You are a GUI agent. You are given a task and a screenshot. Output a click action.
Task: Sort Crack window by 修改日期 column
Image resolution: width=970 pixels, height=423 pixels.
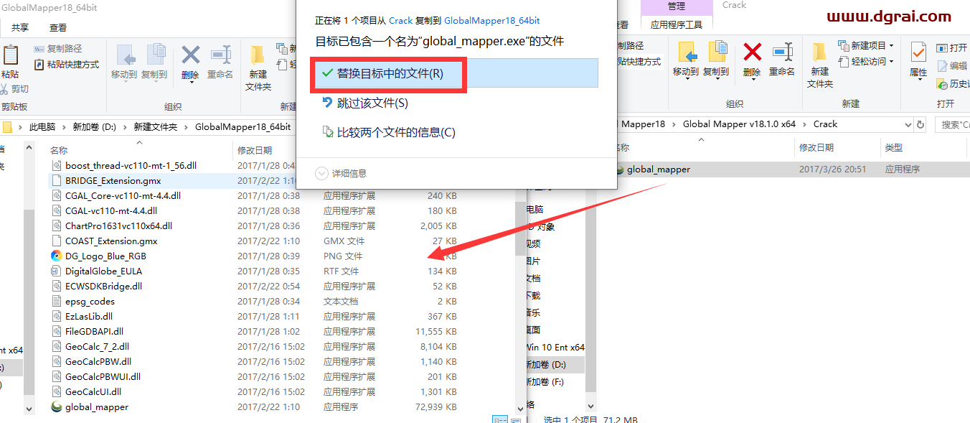[816, 147]
